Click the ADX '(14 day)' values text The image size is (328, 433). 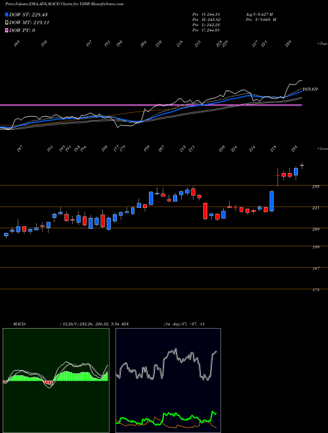(184, 324)
